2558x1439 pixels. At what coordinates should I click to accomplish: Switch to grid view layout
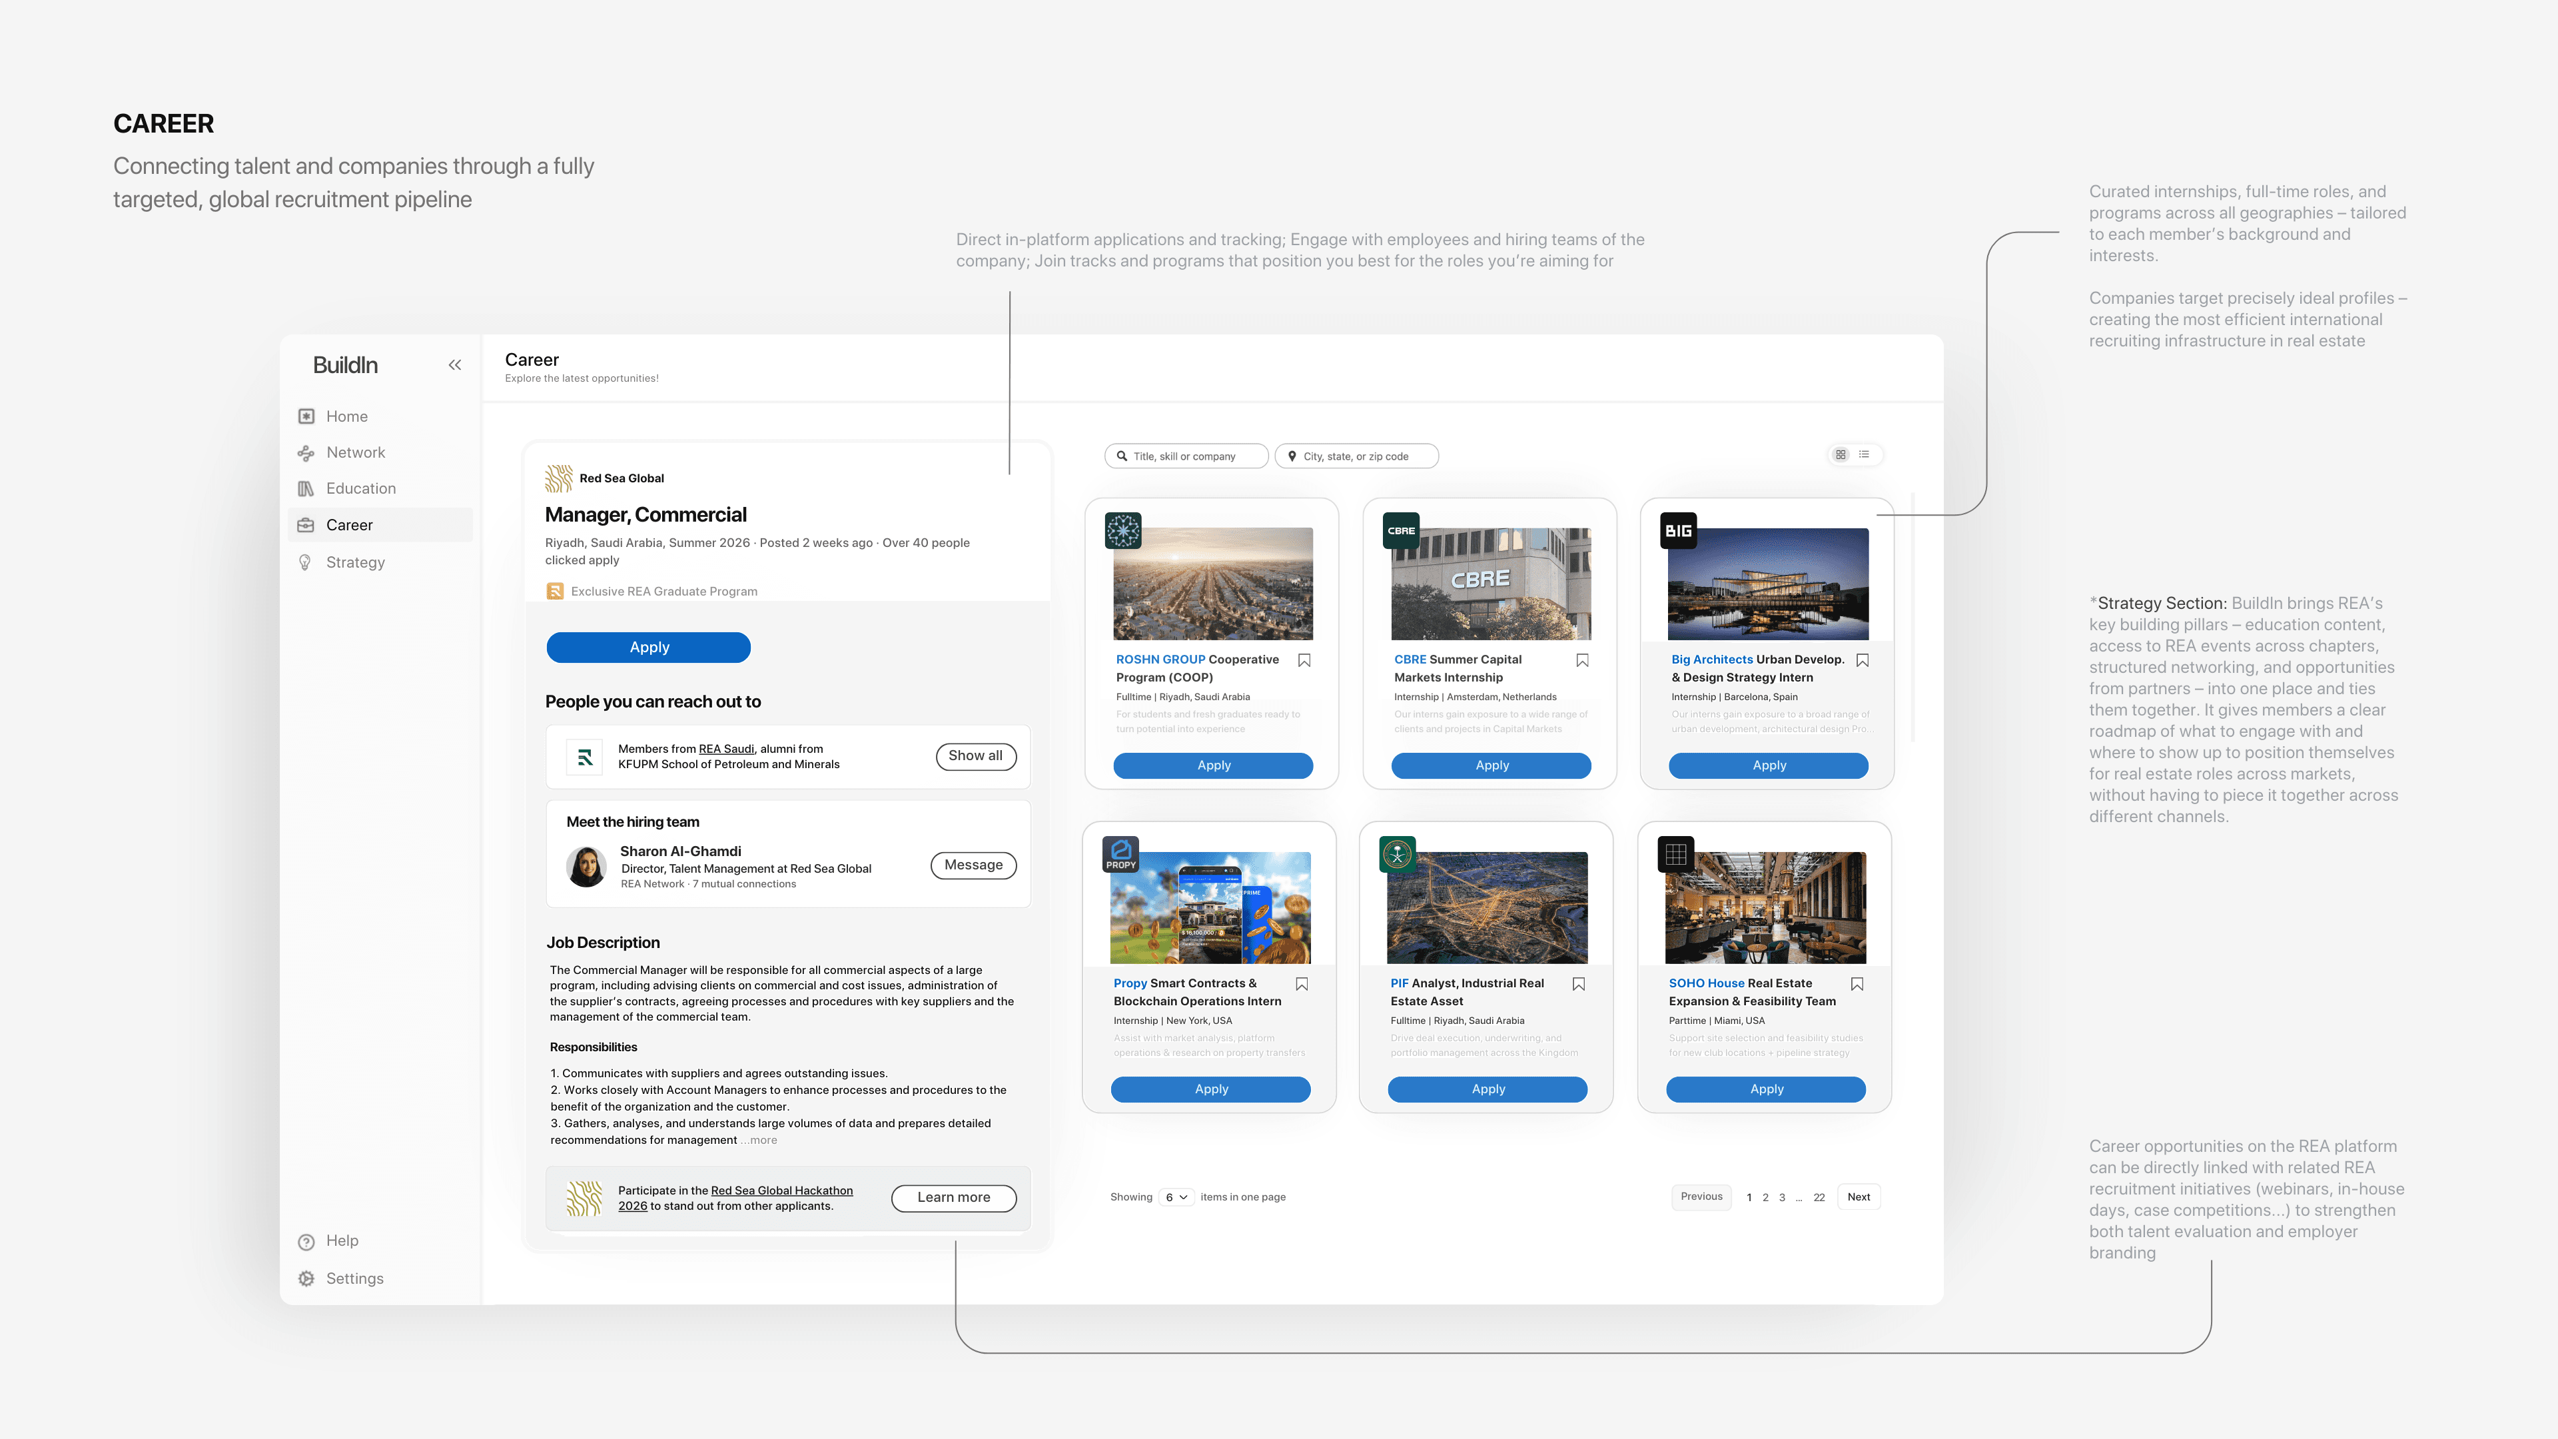[x=1841, y=455]
